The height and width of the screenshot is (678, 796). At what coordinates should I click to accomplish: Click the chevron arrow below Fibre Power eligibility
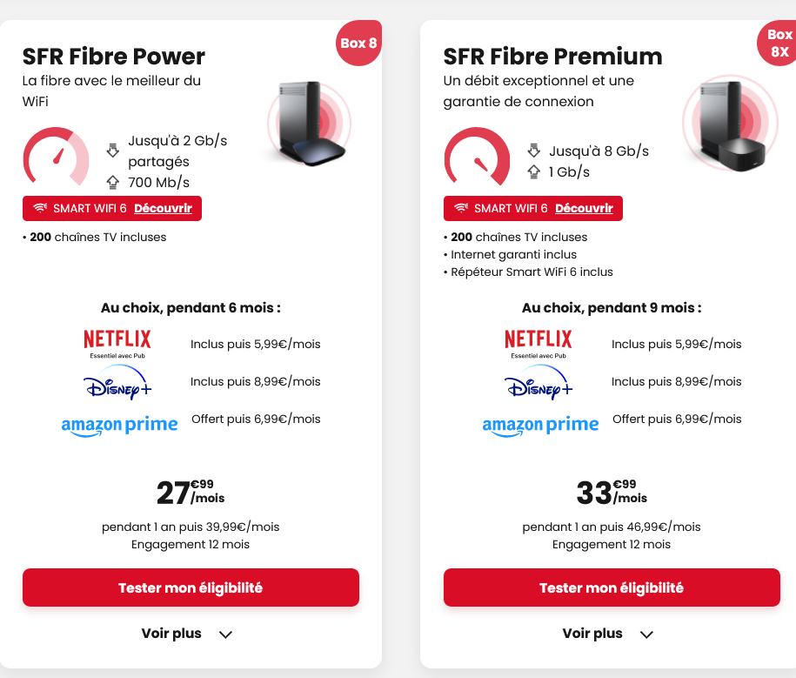tap(225, 634)
